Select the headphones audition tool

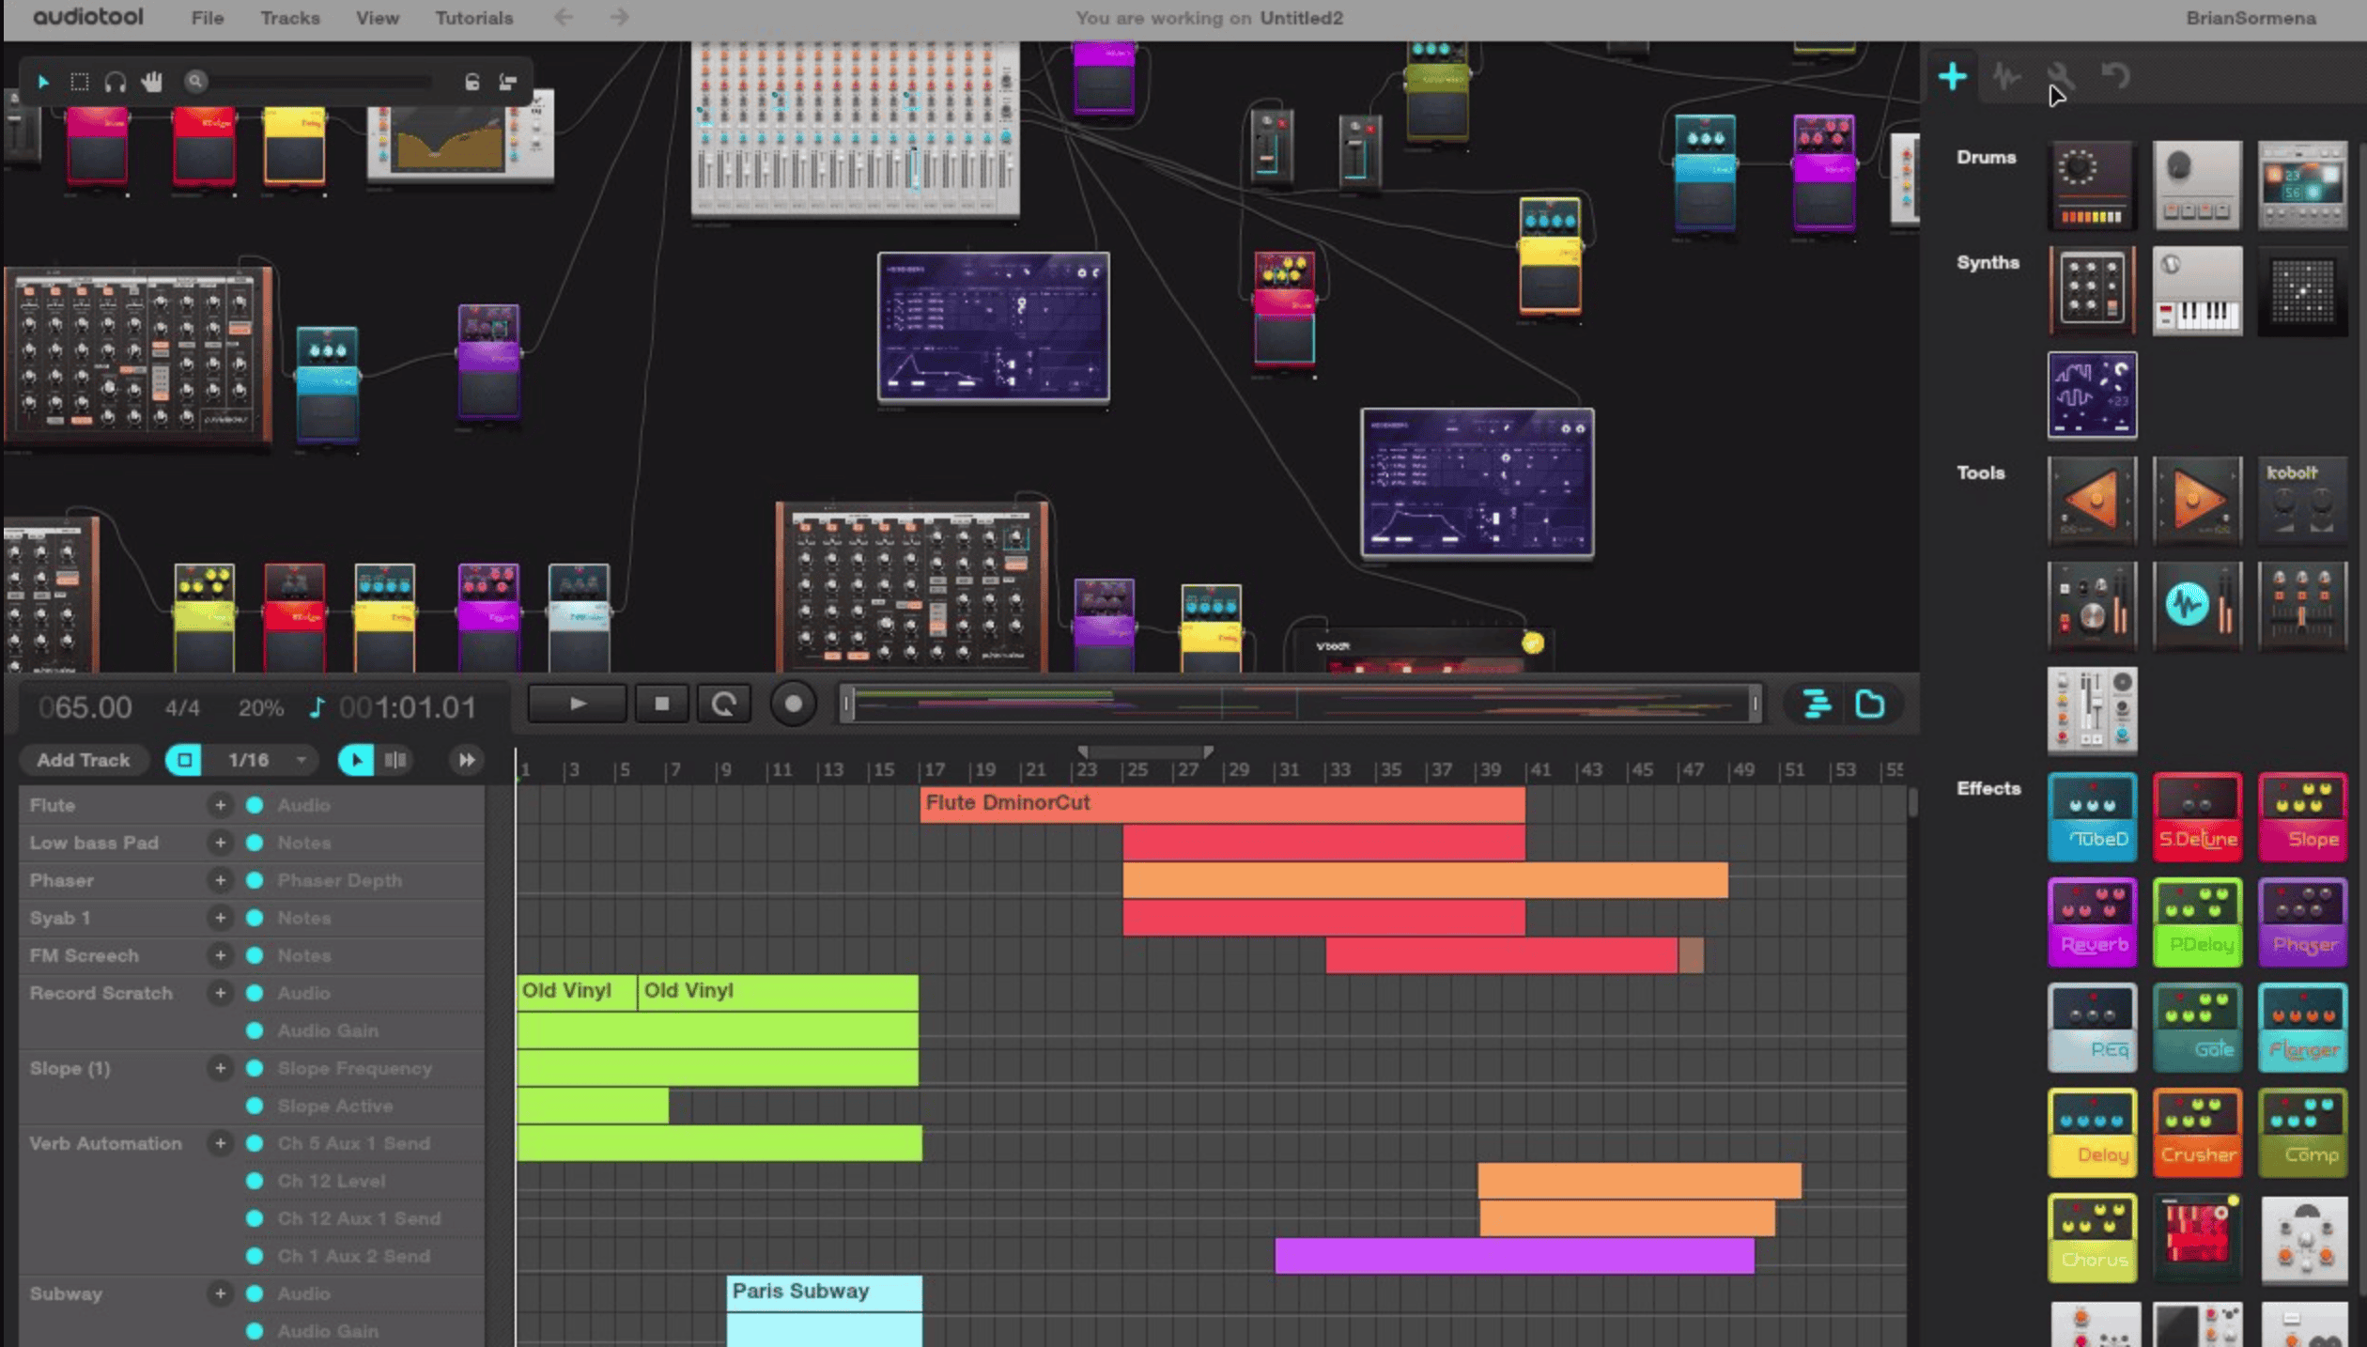(116, 83)
